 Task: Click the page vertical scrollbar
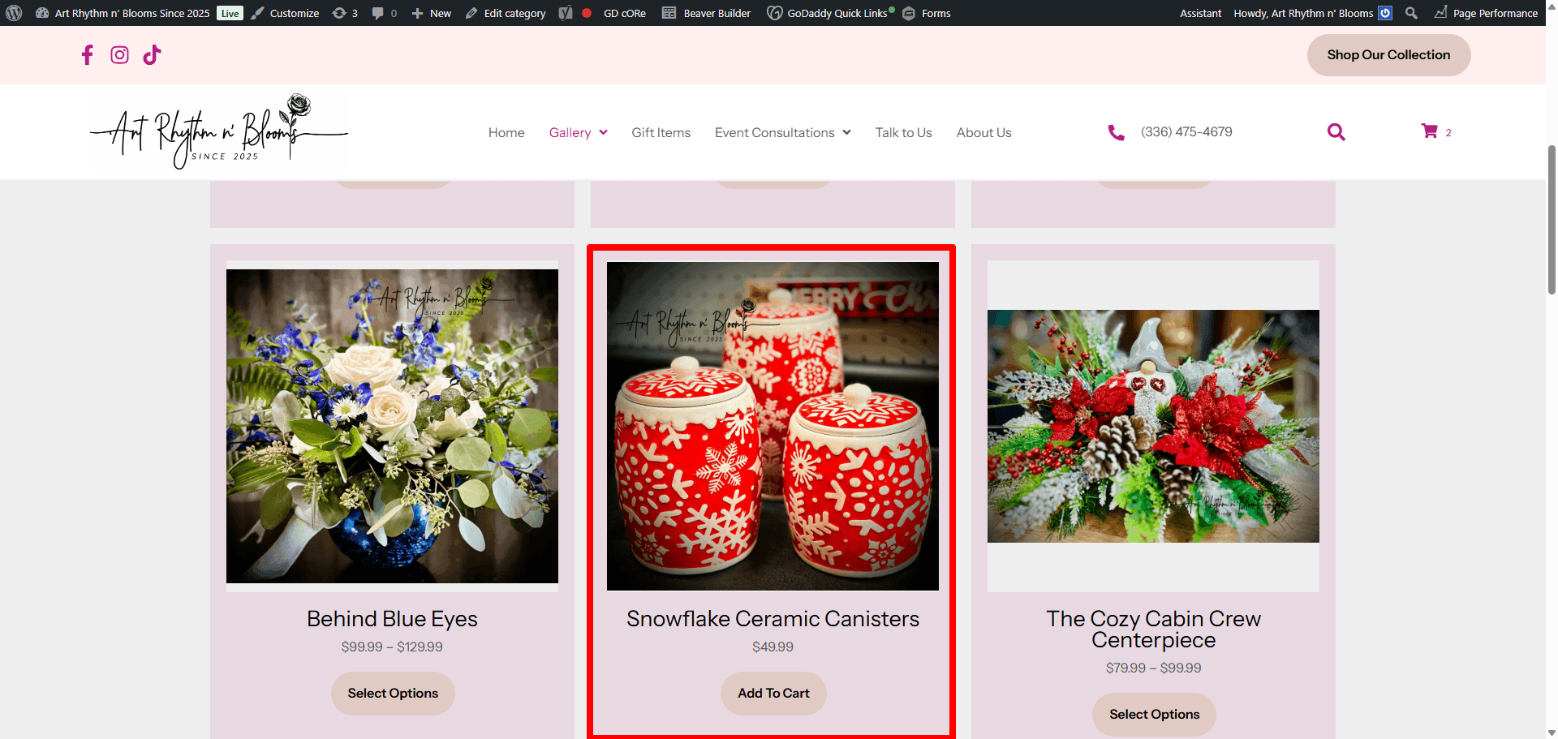[x=1552, y=219]
